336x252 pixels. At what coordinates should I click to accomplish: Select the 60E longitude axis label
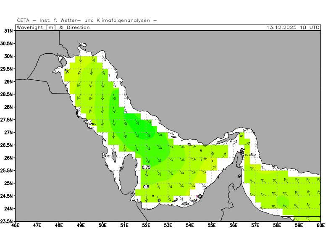321,226
